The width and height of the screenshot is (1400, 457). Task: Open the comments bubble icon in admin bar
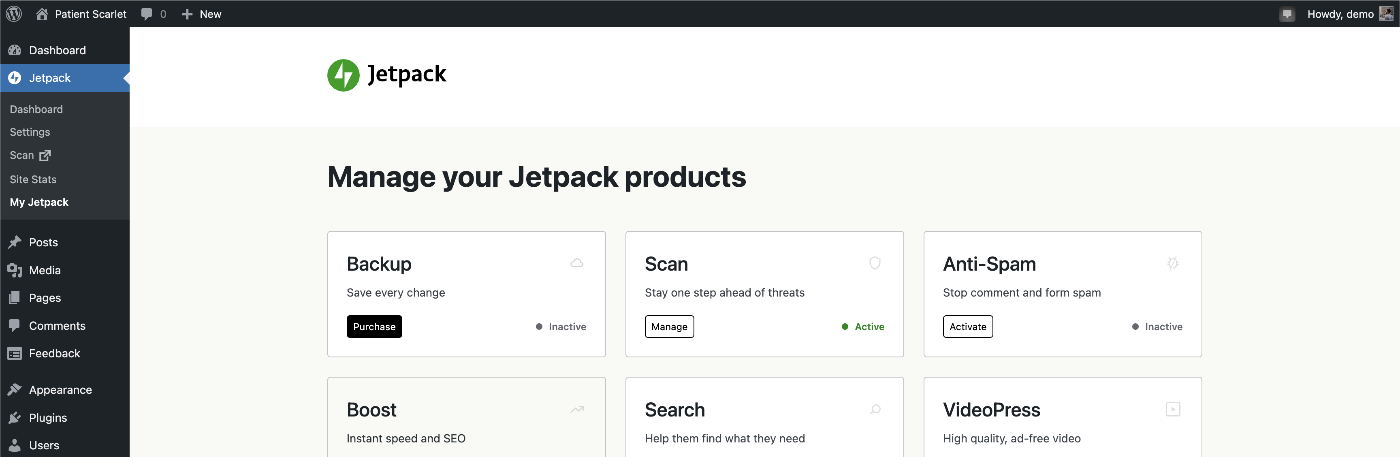click(147, 14)
